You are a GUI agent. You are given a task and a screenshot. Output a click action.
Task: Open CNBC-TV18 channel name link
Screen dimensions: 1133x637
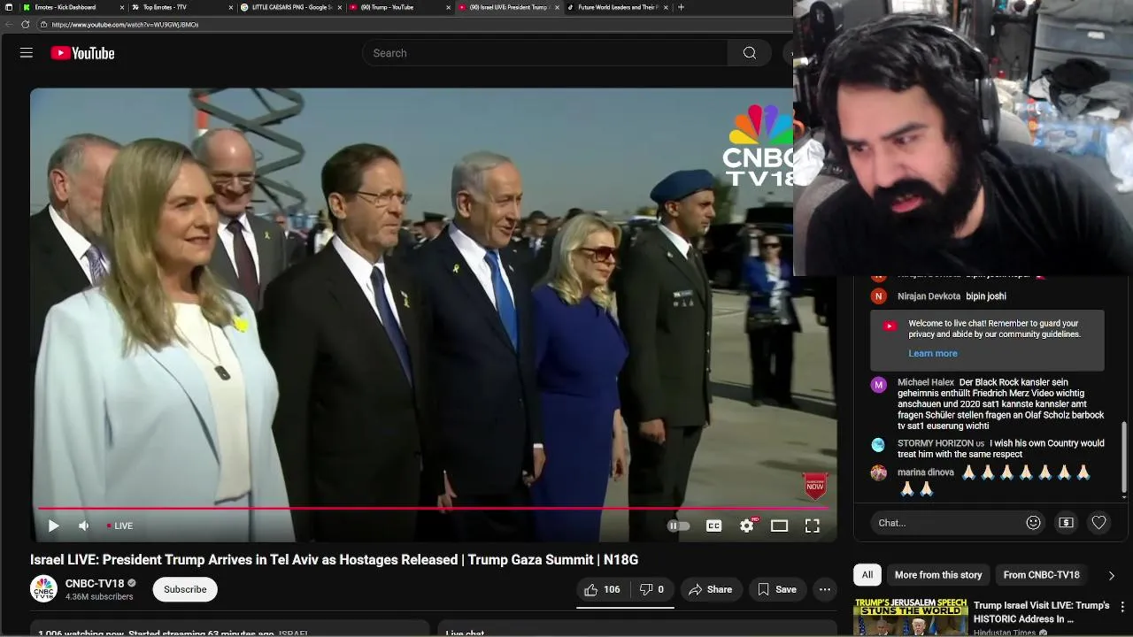(95, 583)
